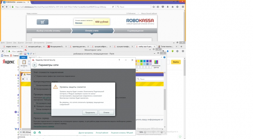Open the bookmarks library icon in top browser
This screenshot has height=139, width=253.
click(x=158, y=7)
